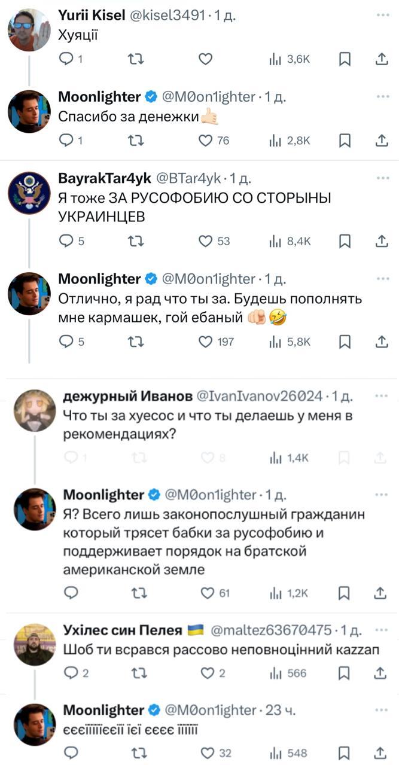This screenshot has width=399, height=765.
Task: View analytics of BayrakTar4yk's tweet
Action: tap(290, 241)
